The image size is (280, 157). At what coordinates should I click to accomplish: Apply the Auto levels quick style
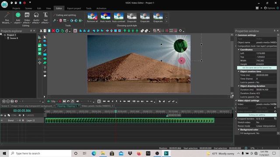(105, 17)
